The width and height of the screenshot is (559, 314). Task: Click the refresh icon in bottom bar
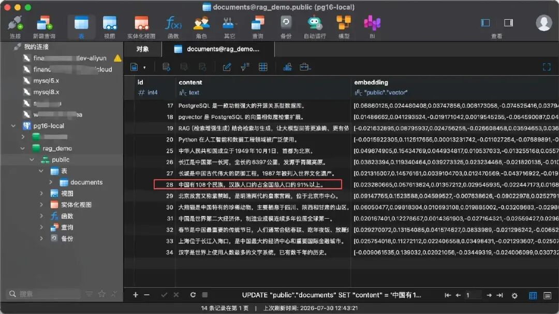point(193,295)
